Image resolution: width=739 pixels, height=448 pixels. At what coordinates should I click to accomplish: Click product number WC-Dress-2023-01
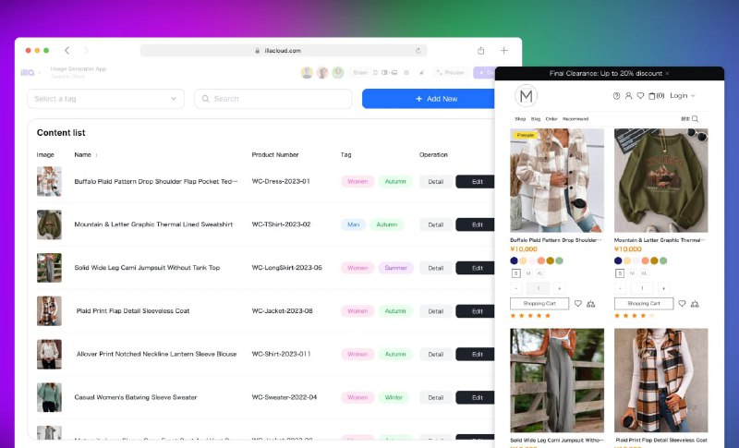point(281,181)
